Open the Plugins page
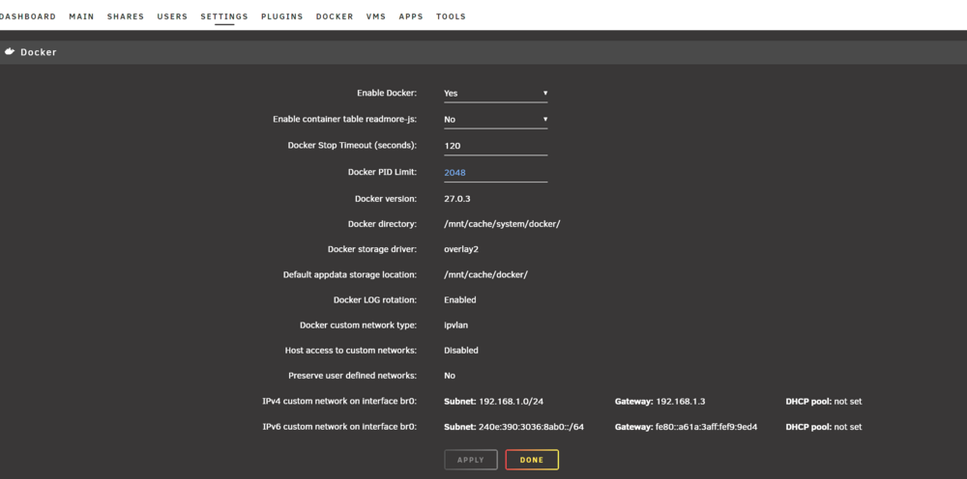 tap(281, 16)
